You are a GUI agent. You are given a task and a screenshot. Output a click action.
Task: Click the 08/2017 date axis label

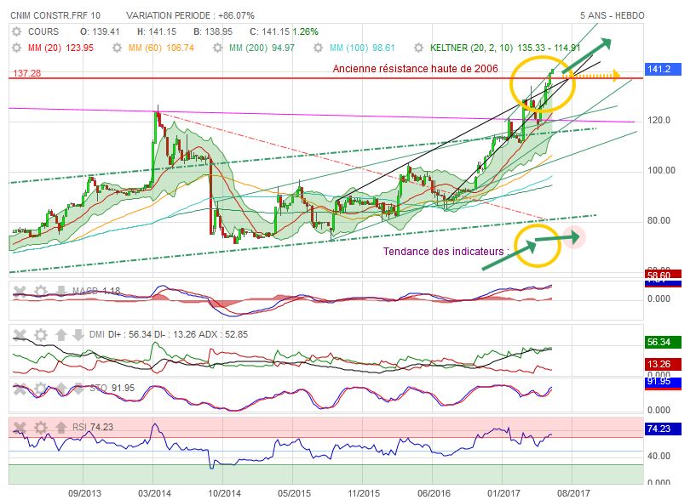pos(573,493)
